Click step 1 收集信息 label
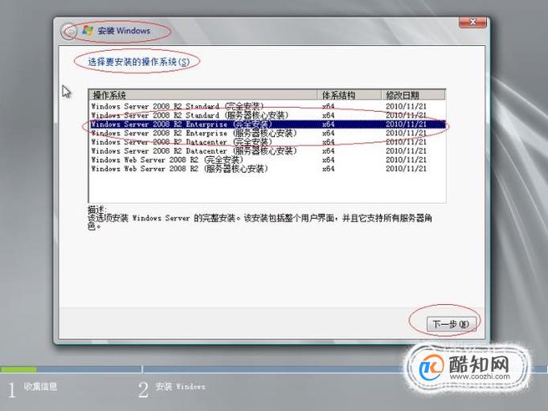Image resolution: width=548 pixels, height=411 pixels. [x=40, y=387]
